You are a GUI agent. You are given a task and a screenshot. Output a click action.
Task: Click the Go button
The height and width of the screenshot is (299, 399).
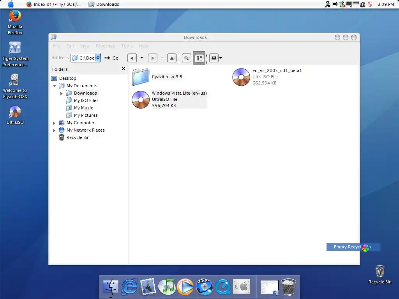click(112, 58)
